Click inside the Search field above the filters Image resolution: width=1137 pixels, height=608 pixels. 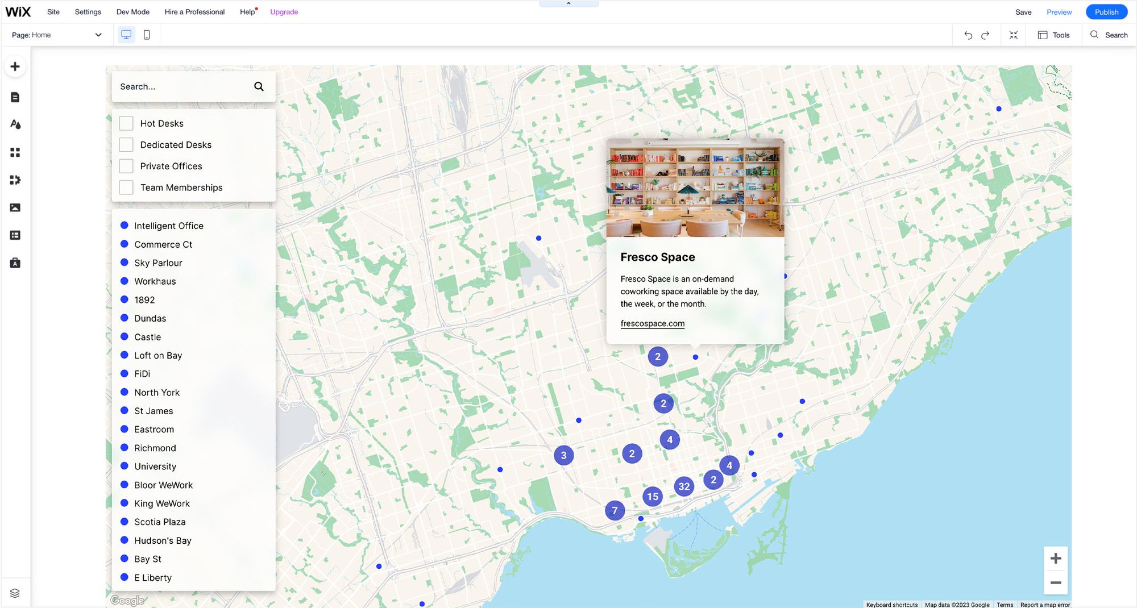tap(182, 86)
